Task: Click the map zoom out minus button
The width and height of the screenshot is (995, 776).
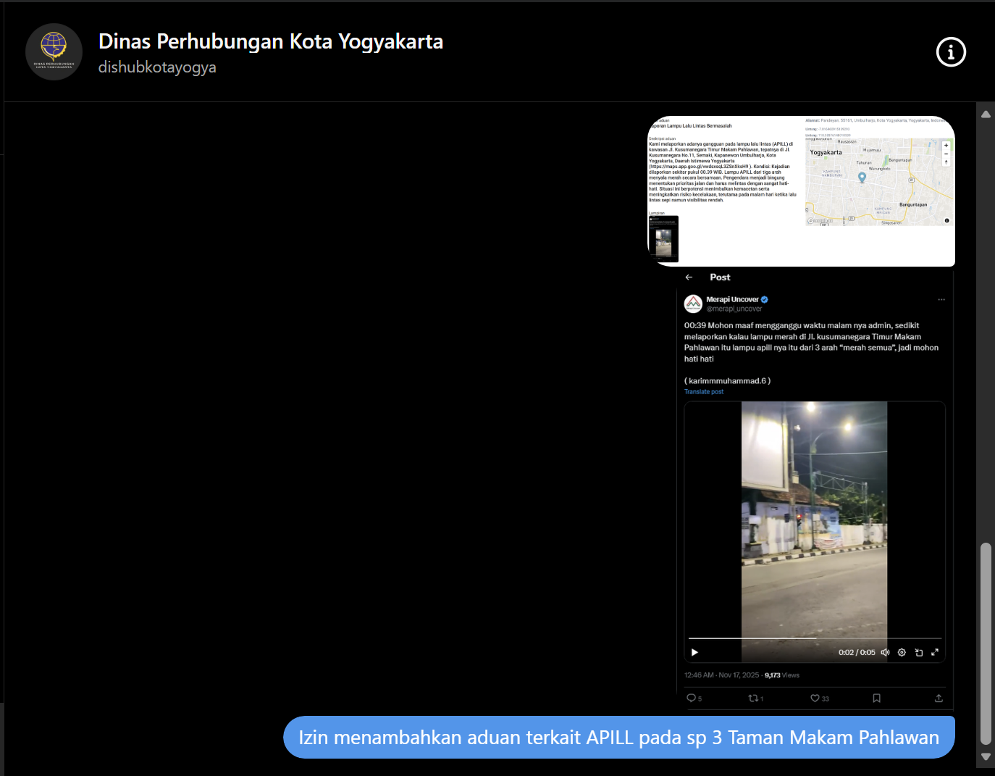Action: [x=946, y=154]
